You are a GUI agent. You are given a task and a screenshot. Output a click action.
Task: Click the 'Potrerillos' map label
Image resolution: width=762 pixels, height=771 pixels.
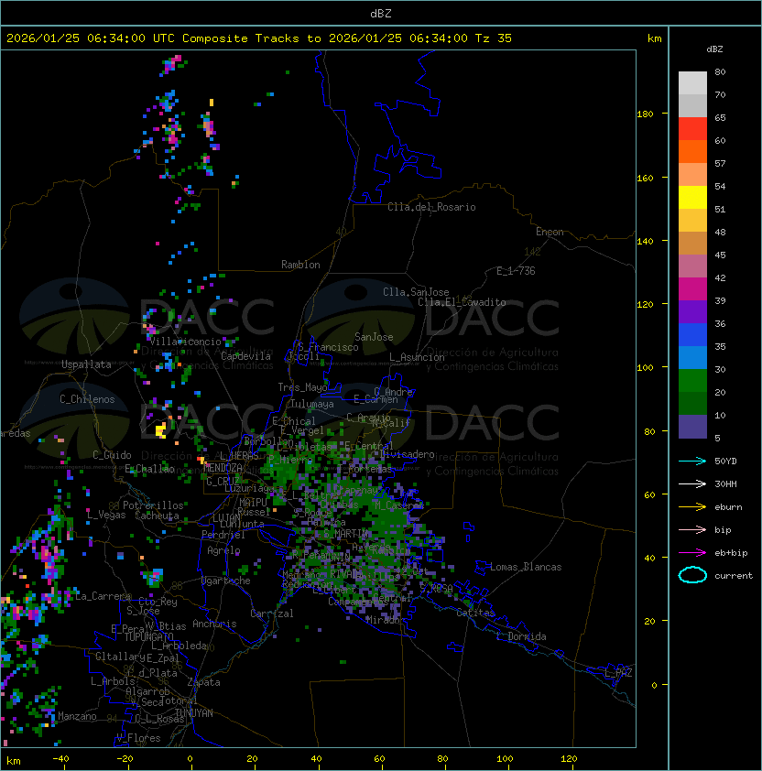coord(153,505)
